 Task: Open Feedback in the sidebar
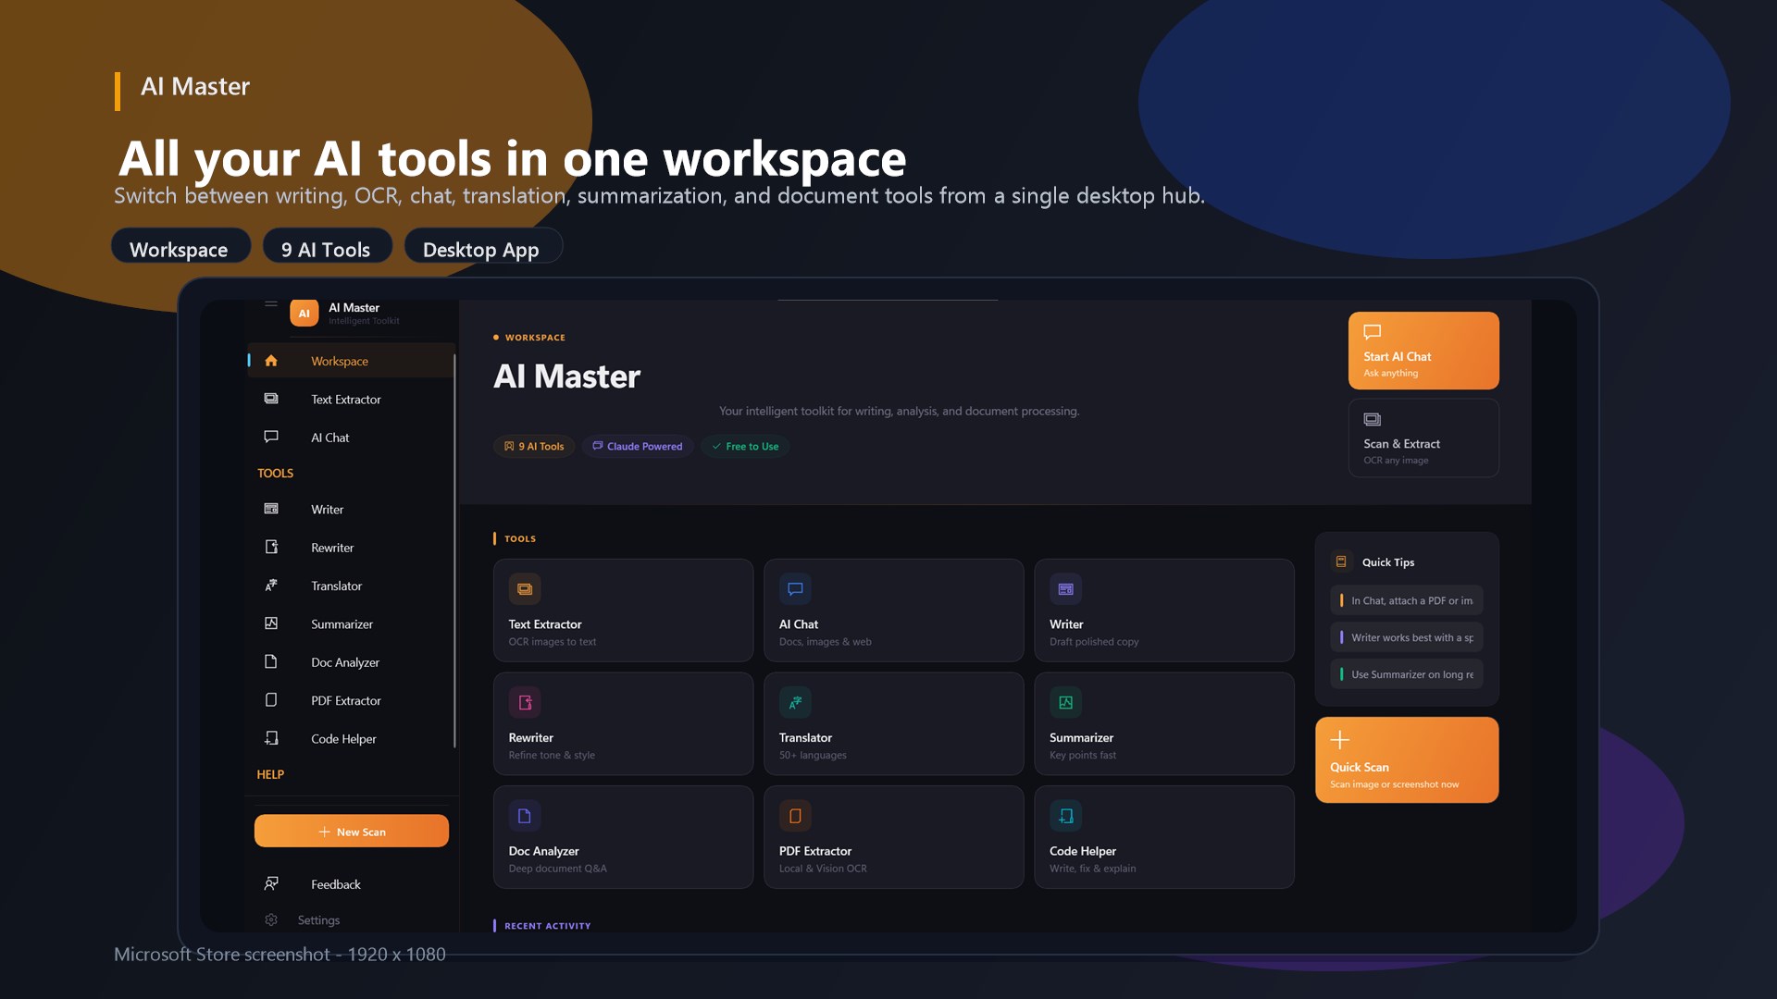pyautogui.click(x=352, y=883)
